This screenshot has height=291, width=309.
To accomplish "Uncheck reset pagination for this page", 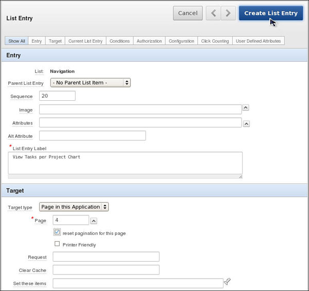I will click(58, 232).
